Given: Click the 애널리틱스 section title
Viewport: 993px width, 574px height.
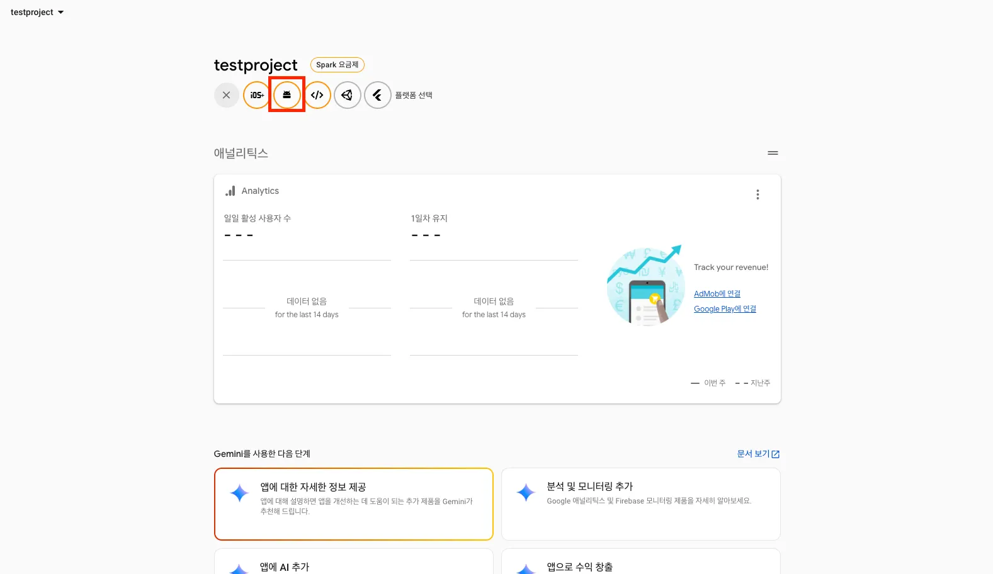Looking at the screenshot, I should tap(241, 153).
